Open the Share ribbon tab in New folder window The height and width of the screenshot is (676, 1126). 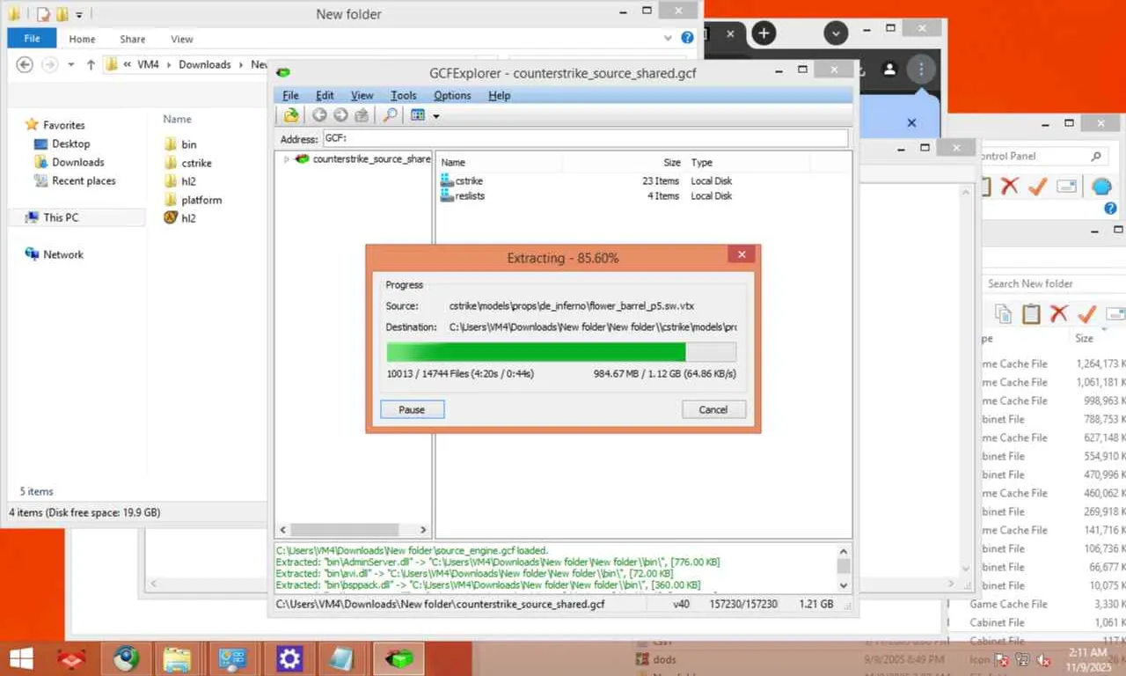(x=133, y=39)
